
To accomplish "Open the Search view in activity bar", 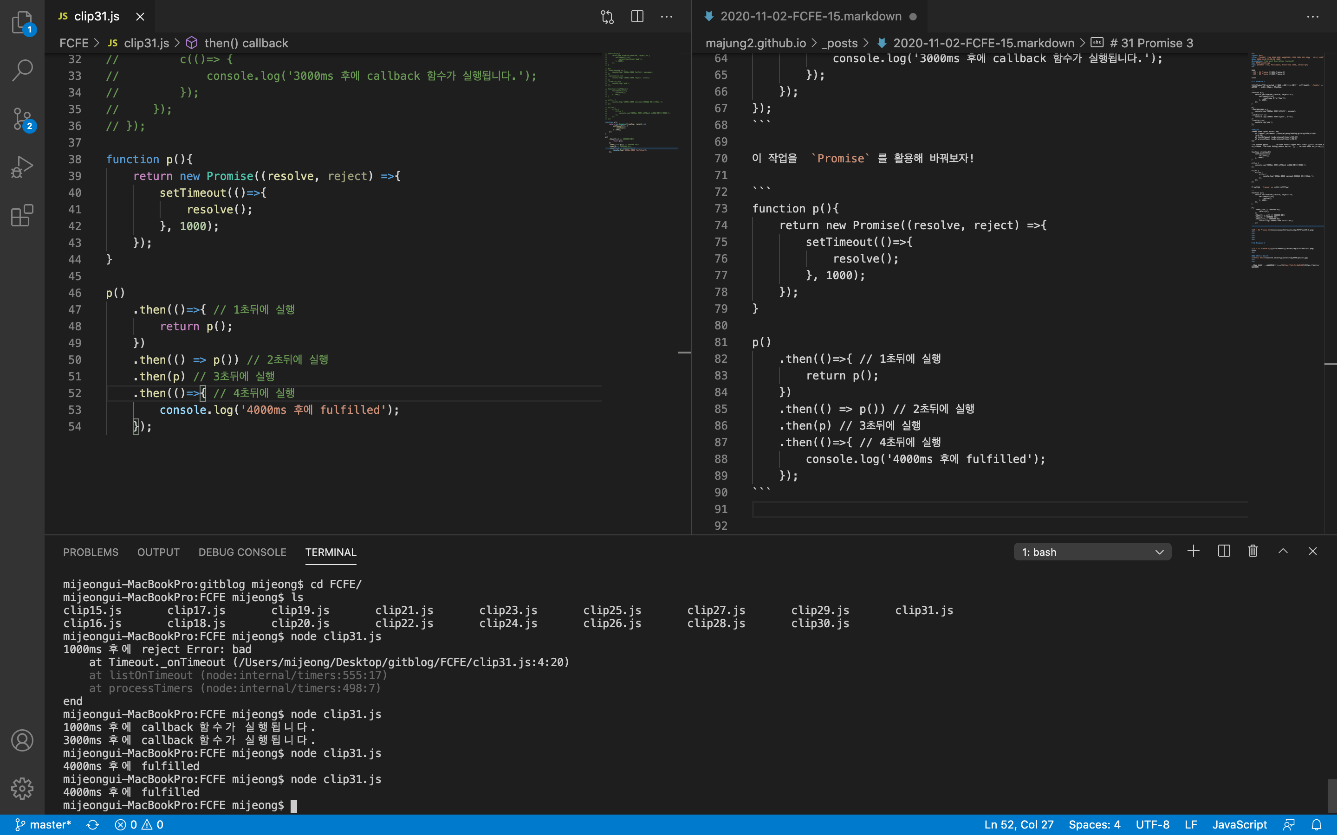I will click(x=22, y=70).
